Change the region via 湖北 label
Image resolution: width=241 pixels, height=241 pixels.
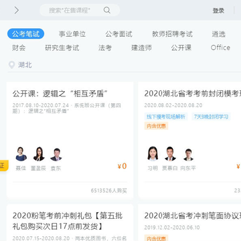tap(25, 65)
